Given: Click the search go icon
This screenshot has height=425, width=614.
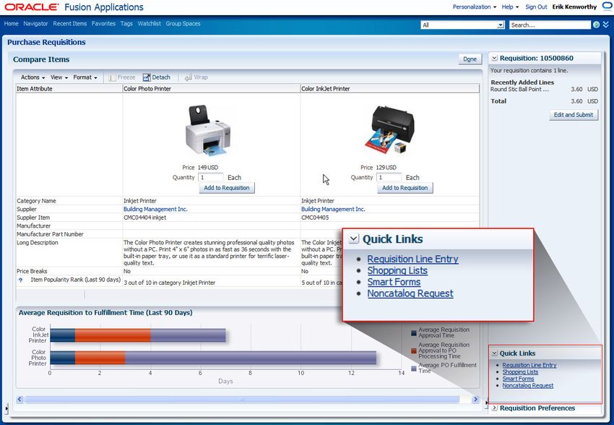Looking at the screenshot, I should click(596, 25).
